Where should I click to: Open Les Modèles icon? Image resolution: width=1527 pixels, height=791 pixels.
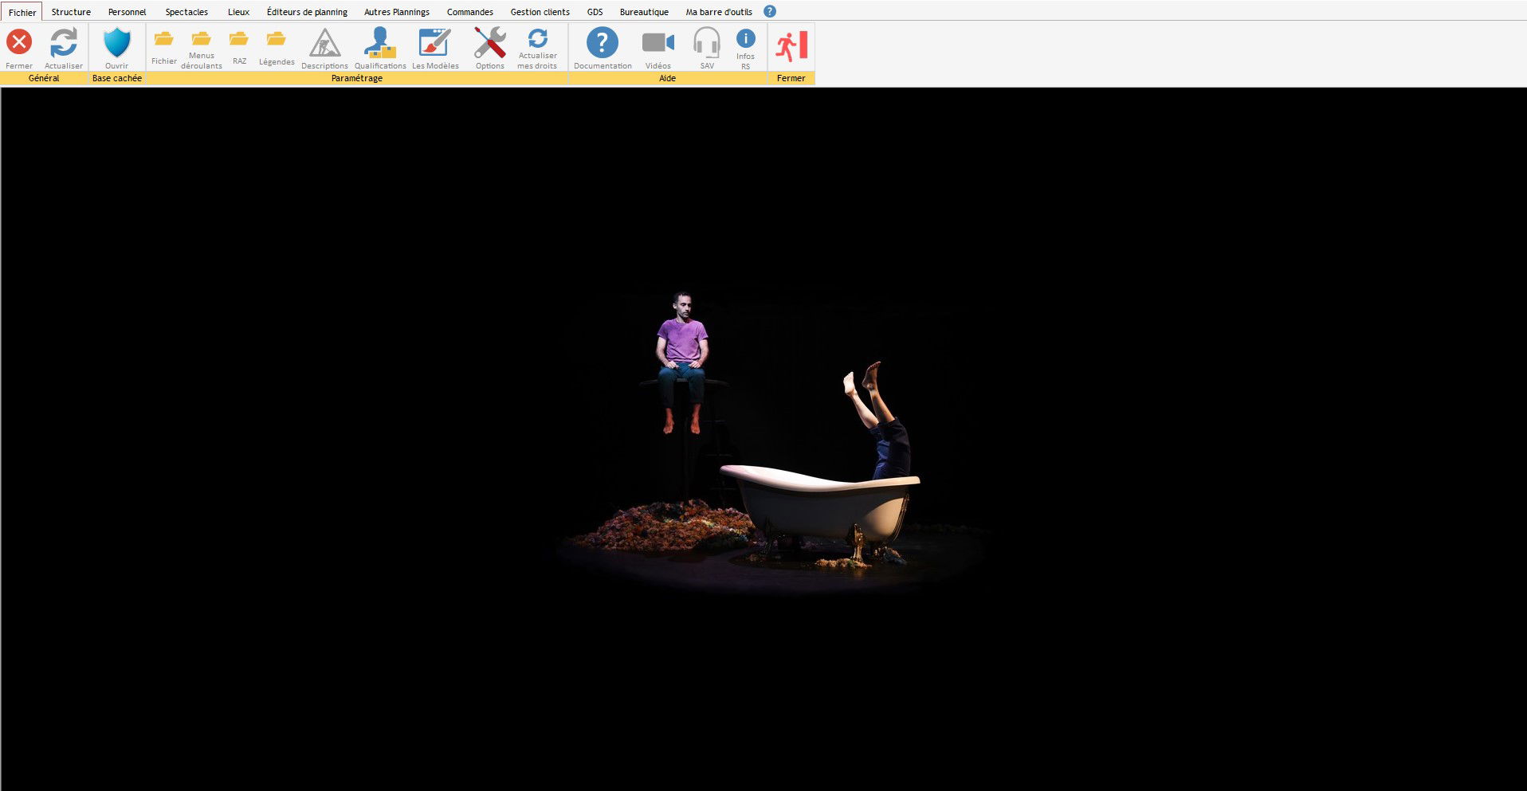(x=435, y=42)
